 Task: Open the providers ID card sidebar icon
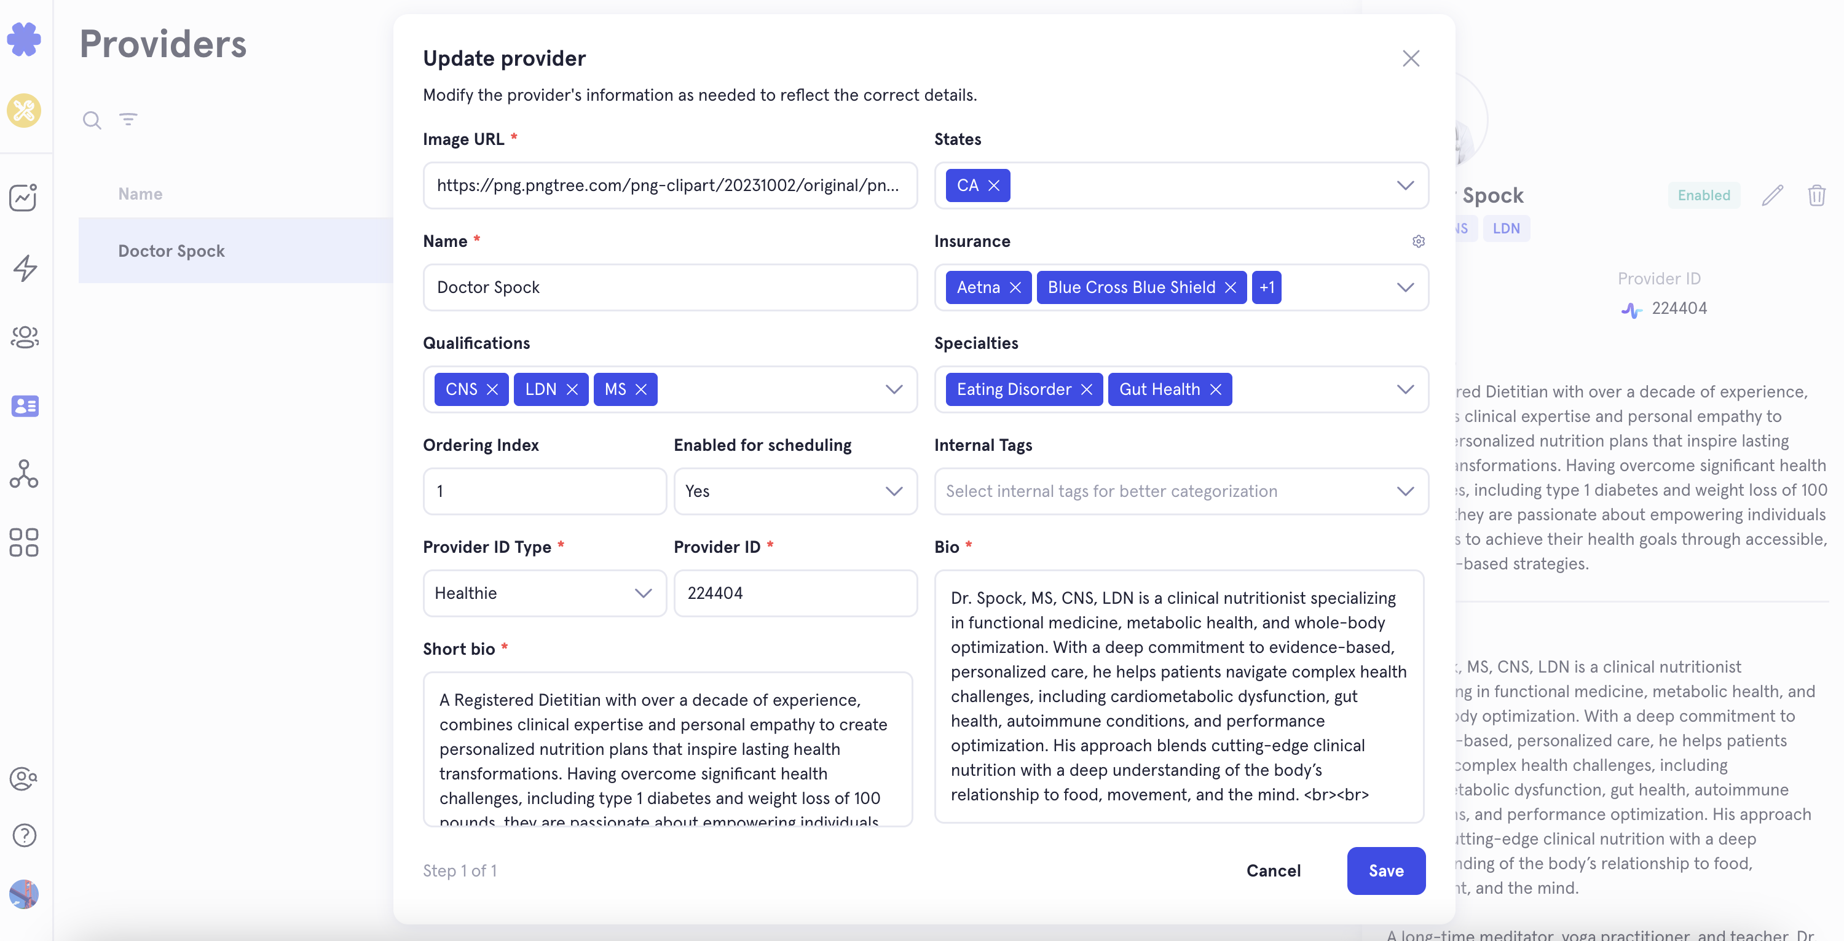click(x=25, y=407)
